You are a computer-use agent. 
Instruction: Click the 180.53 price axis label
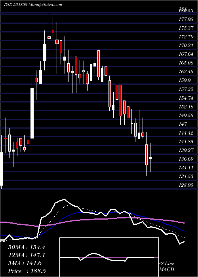click(186, 11)
